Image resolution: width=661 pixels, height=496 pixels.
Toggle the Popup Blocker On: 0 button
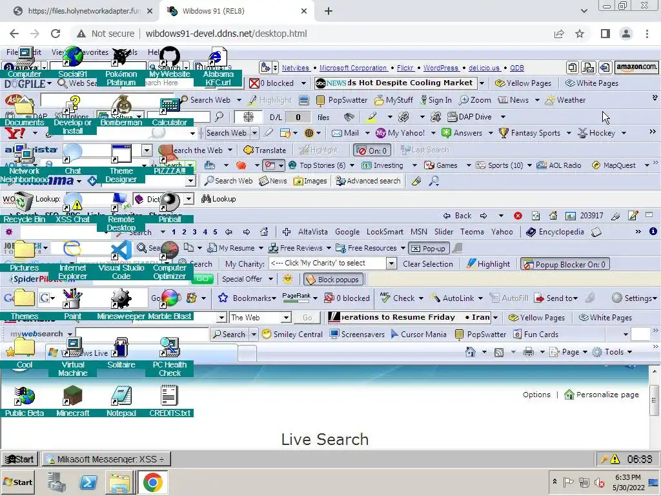(x=565, y=264)
